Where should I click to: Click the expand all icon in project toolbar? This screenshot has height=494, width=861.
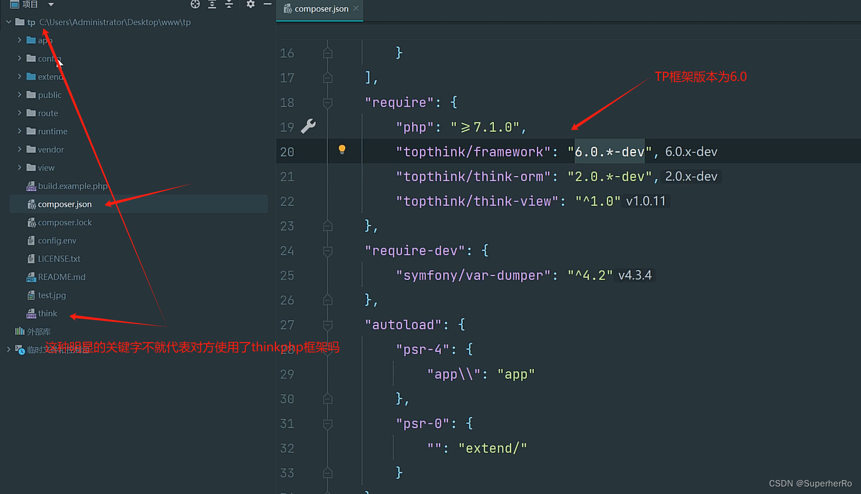coord(212,4)
